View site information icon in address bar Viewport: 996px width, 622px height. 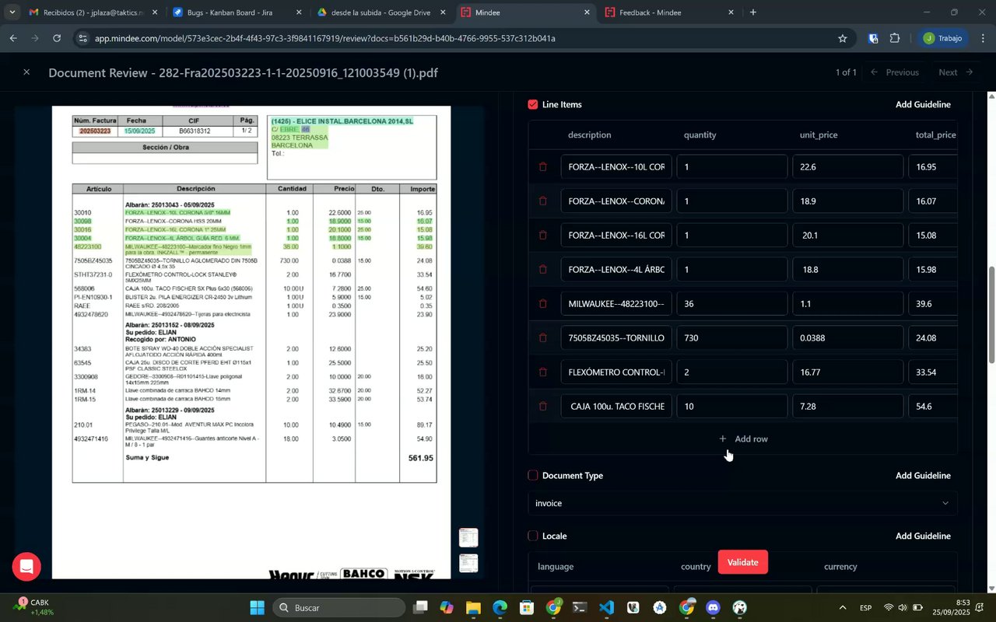(x=83, y=38)
